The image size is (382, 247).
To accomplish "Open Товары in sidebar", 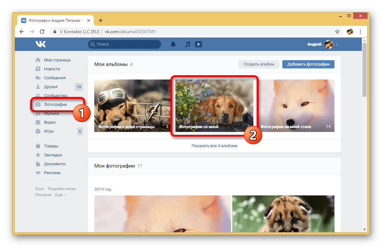I will [51, 146].
